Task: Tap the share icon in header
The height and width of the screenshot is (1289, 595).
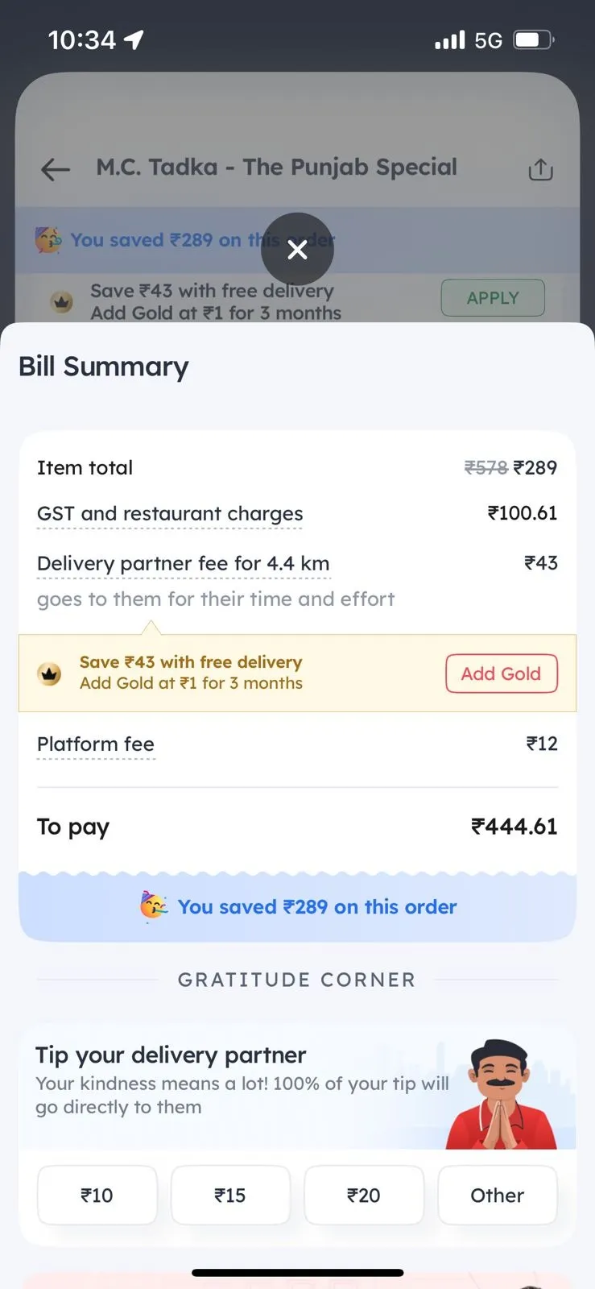Action: (540, 169)
